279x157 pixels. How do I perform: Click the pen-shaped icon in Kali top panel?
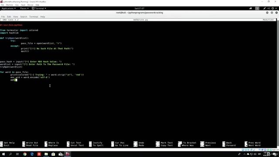[265, 8]
